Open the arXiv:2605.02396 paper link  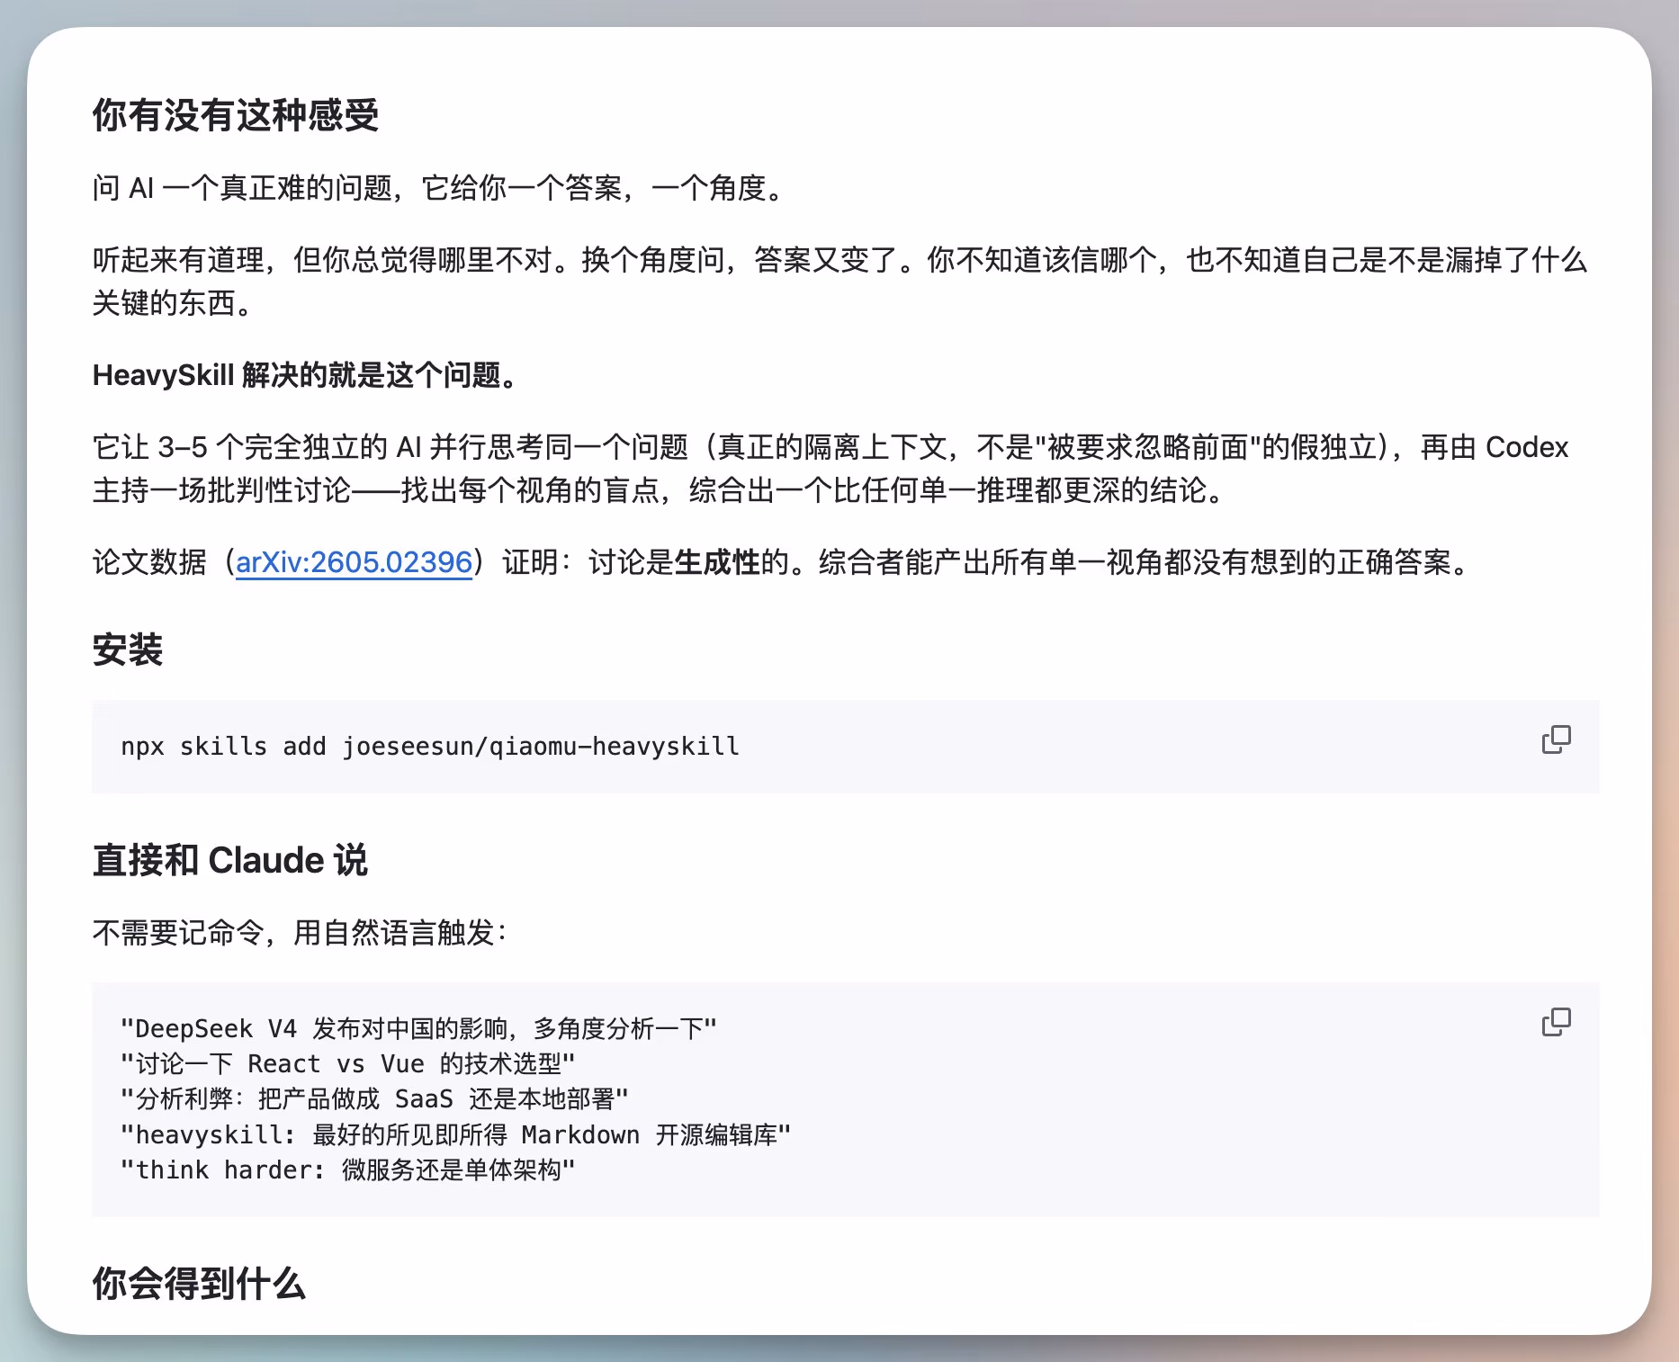click(354, 562)
